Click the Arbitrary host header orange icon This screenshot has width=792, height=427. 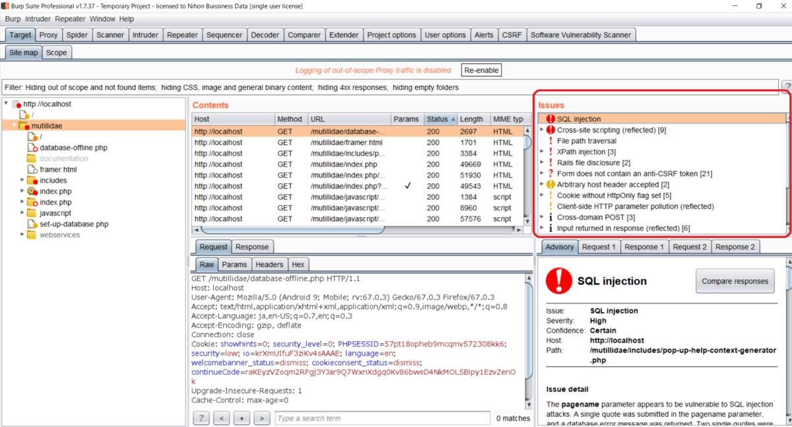point(551,185)
